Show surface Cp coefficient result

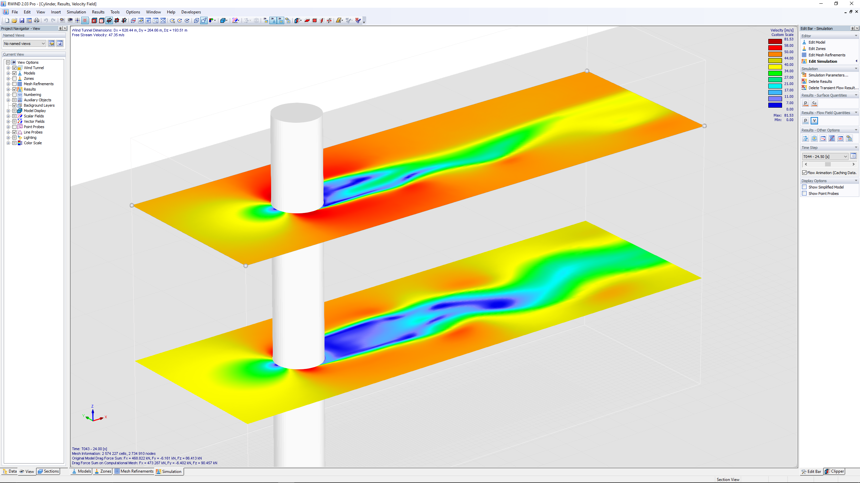[x=814, y=103]
